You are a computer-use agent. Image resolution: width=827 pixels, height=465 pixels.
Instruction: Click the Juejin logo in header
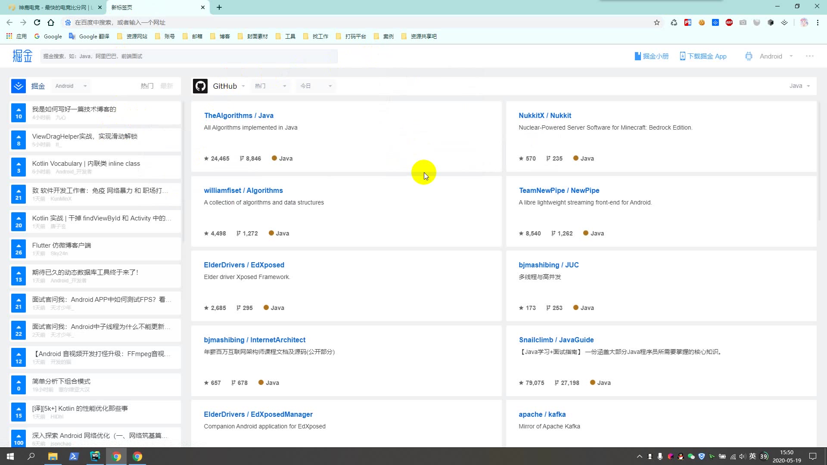[x=22, y=56]
